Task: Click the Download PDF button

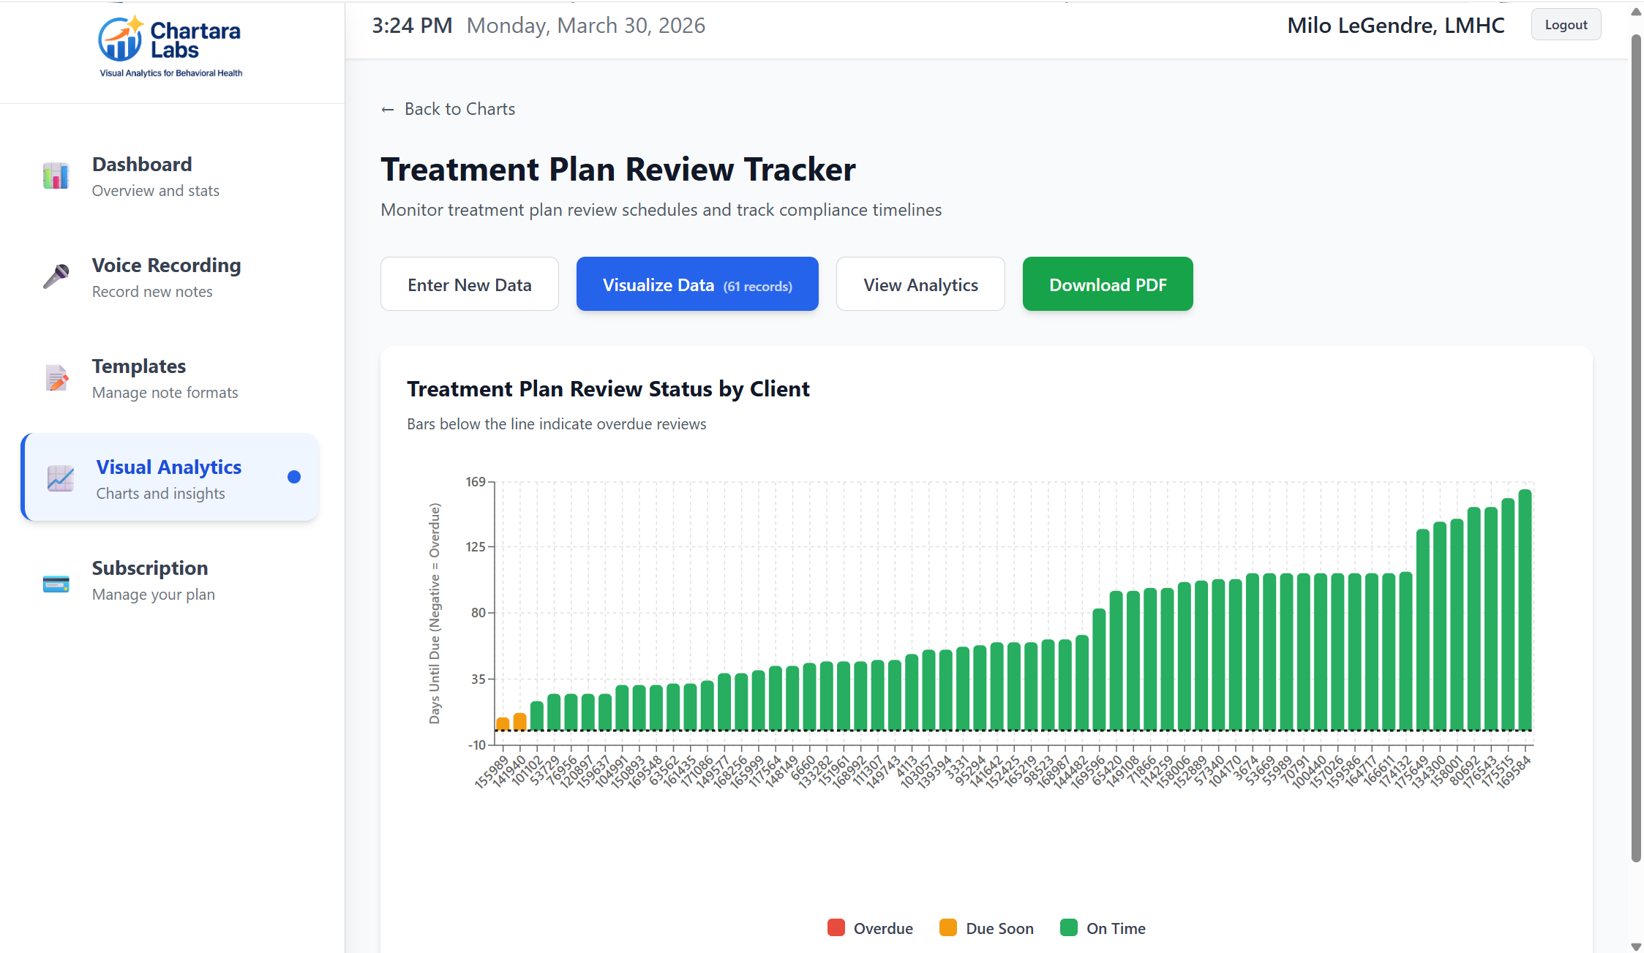Action: click(x=1107, y=284)
